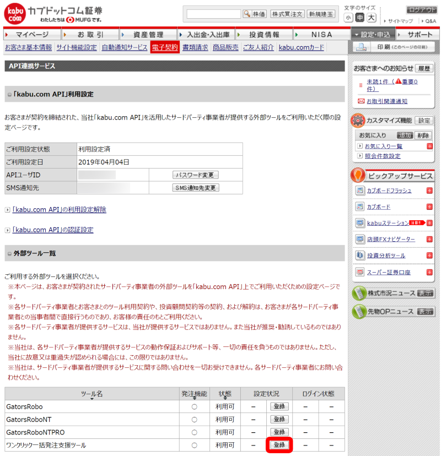Click the red plus beside カブボードフラッシュ
This screenshot has height=456, width=441.
pyautogui.click(x=429, y=191)
